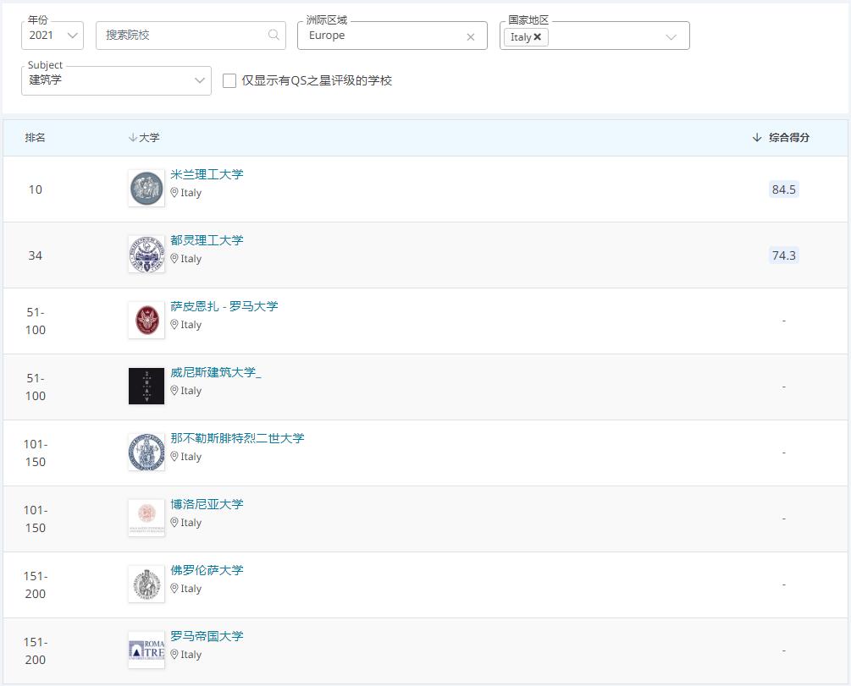The width and height of the screenshot is (851, 686).
Task: Open the 年份 2021 year dropdown
Action: (x=52, y=36)
